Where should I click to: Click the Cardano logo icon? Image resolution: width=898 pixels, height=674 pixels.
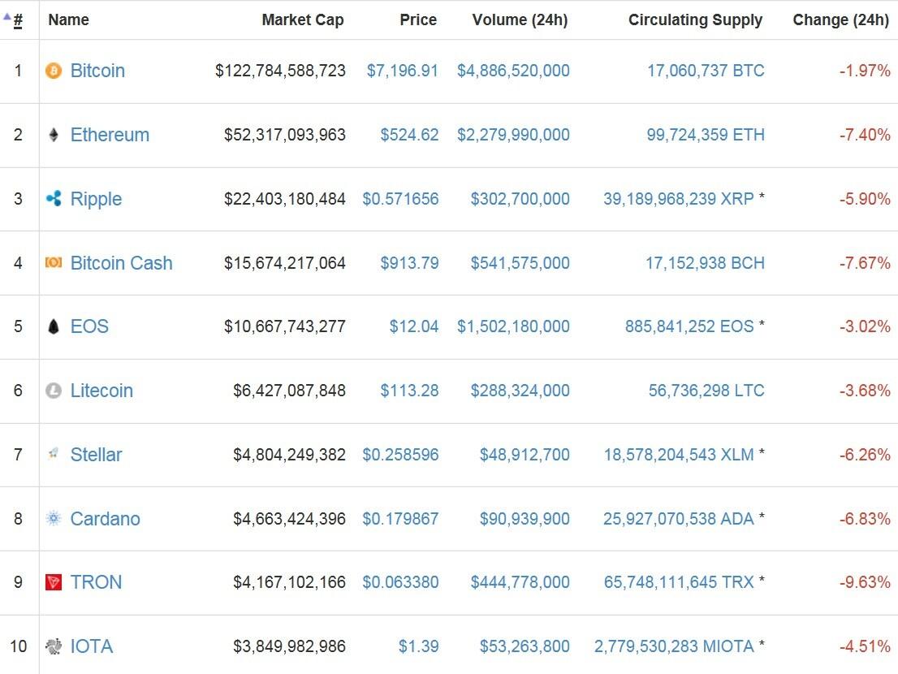(54, 518)
